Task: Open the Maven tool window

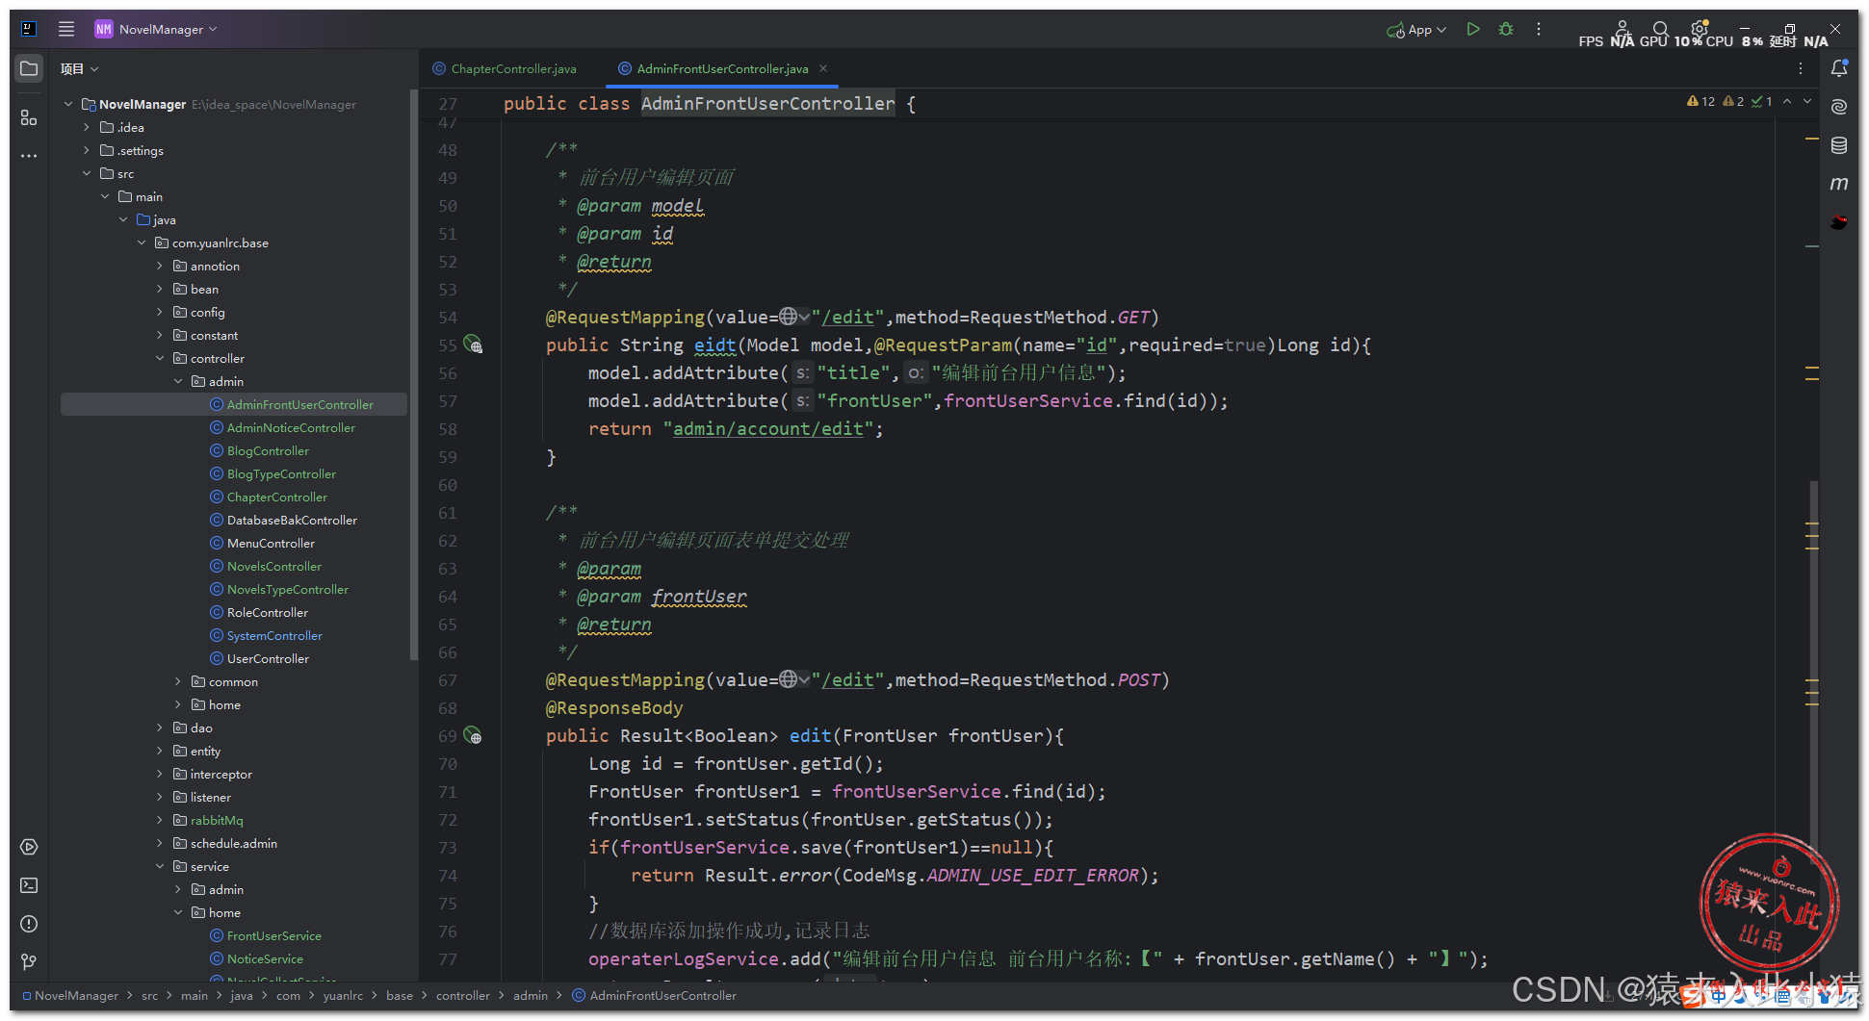Action: tap(1839, 183)
